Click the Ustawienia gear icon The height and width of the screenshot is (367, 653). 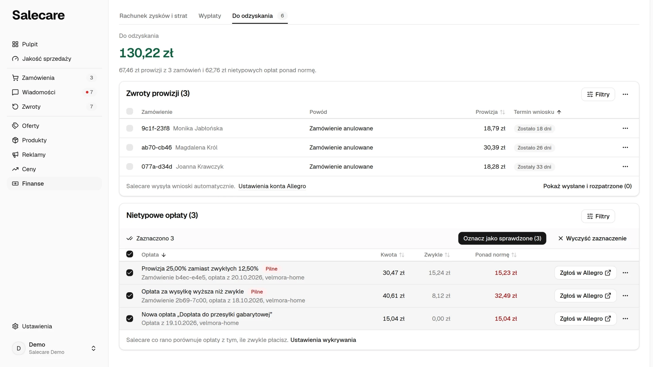pos(15,326)
